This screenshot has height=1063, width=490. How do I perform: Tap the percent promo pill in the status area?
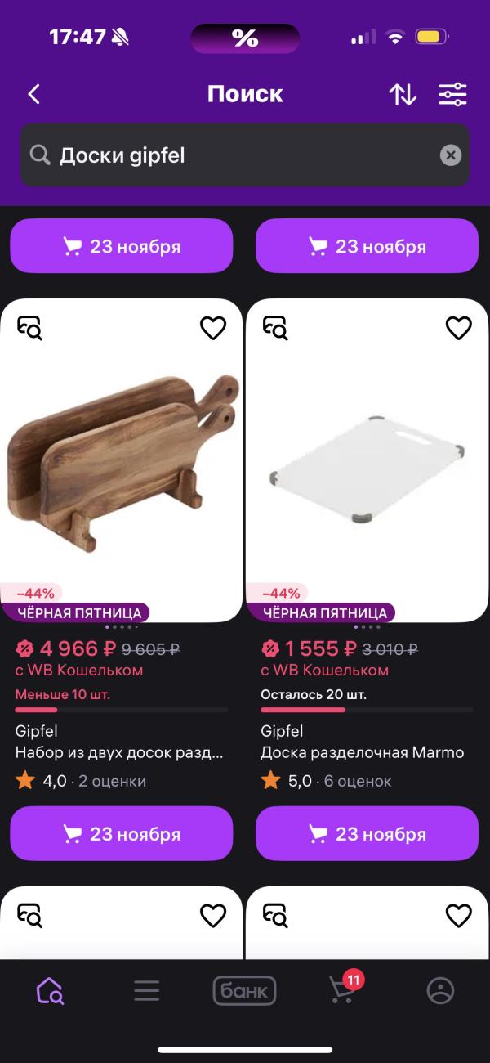click(x=244, y=37)
